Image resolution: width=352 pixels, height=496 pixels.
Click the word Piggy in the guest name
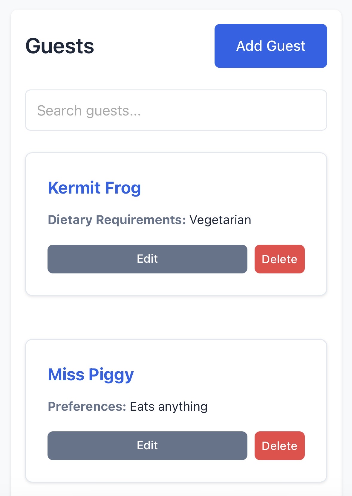tap(111, 375)
